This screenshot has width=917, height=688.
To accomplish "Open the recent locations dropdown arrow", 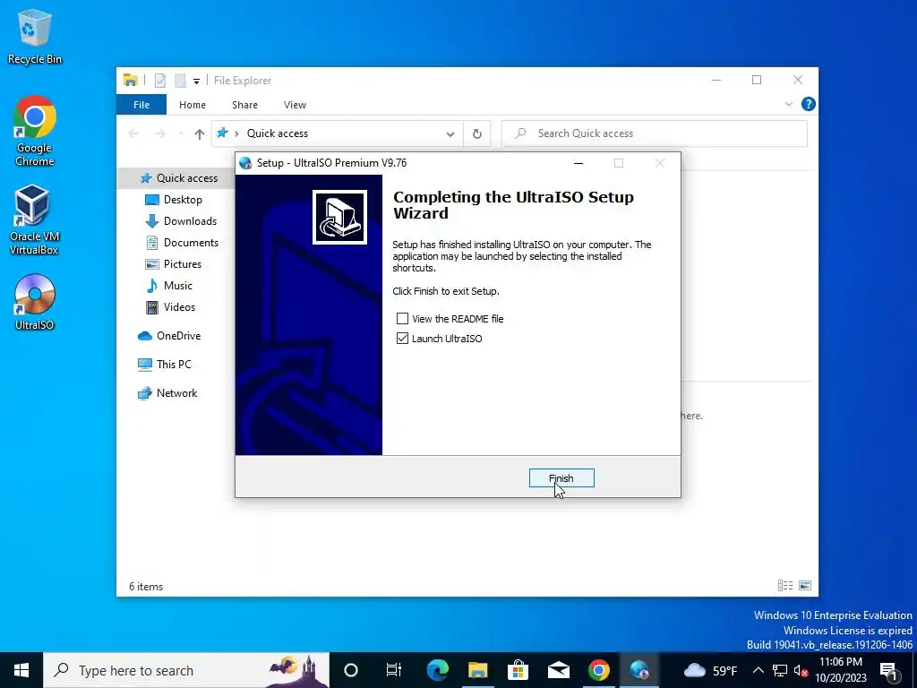I will pos(181,134).
